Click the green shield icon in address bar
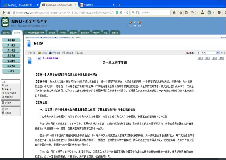 (117, 12)
